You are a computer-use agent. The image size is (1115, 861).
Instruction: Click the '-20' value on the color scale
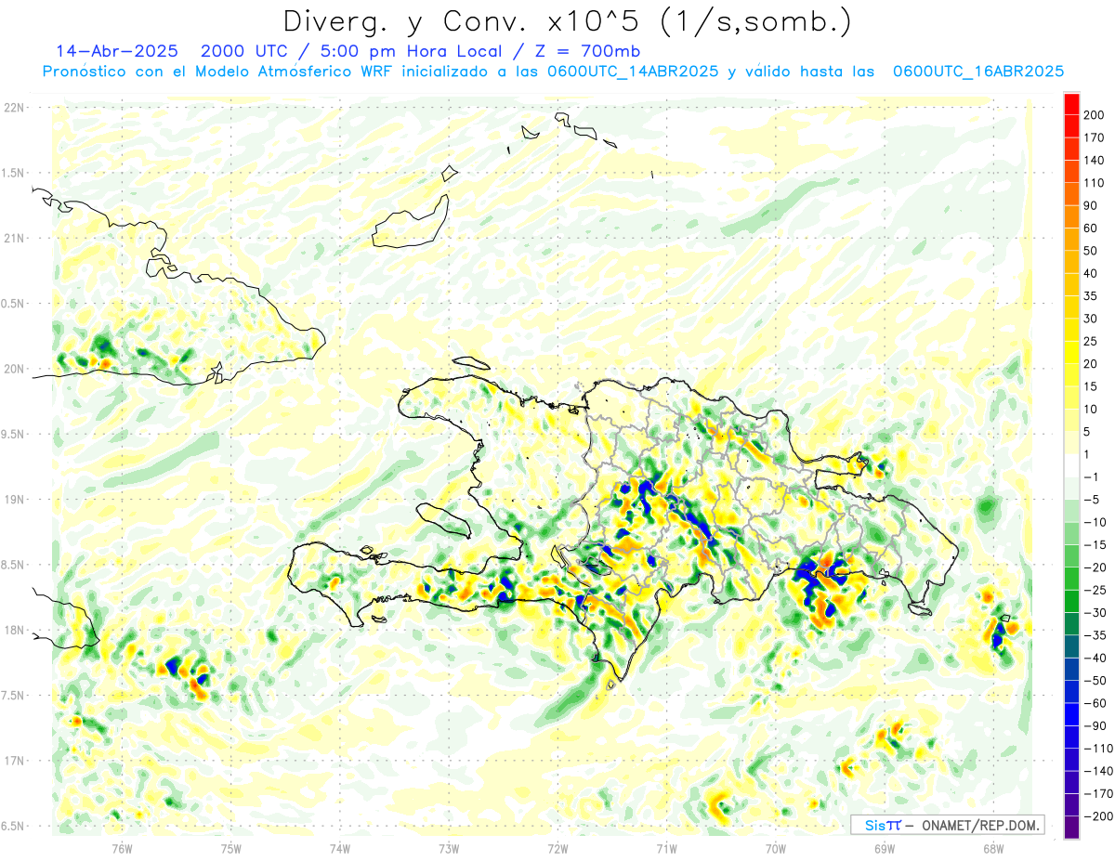[x=1096, y=567]
